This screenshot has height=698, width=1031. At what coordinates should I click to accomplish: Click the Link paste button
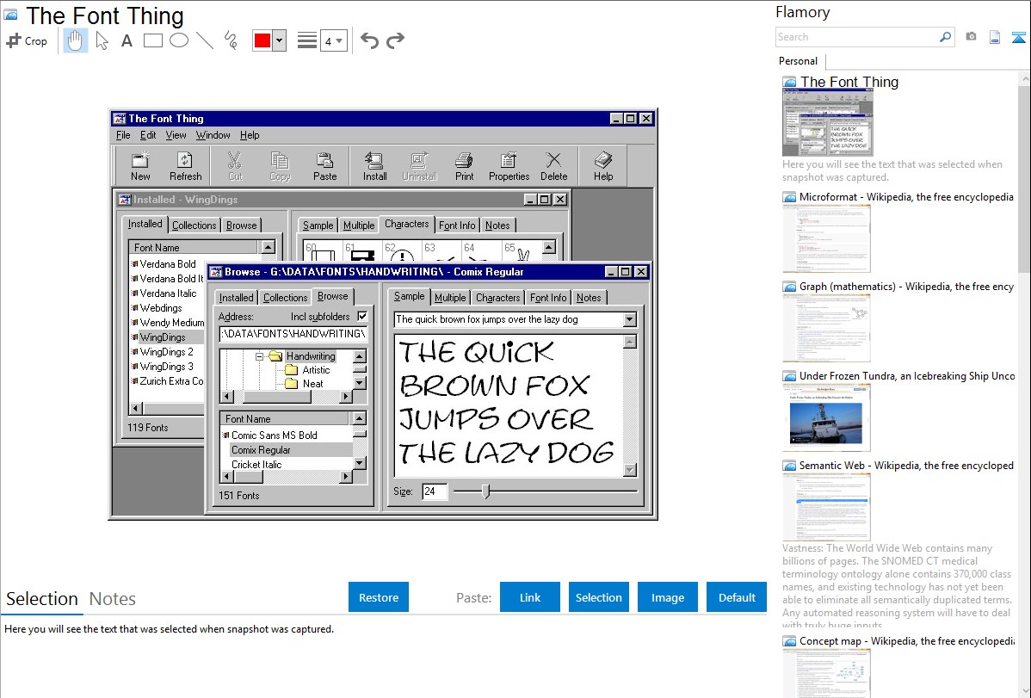pyautogui.click(x=530, y=597)
